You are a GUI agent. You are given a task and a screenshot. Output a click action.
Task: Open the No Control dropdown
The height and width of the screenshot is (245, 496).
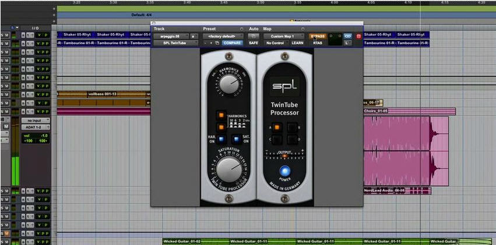(x=276, y=43)
